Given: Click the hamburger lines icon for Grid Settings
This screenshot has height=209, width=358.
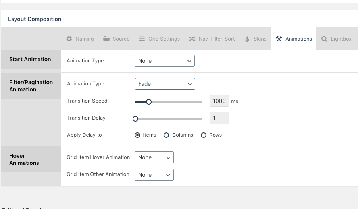Looking at the screenshot, I should (142, 39).
